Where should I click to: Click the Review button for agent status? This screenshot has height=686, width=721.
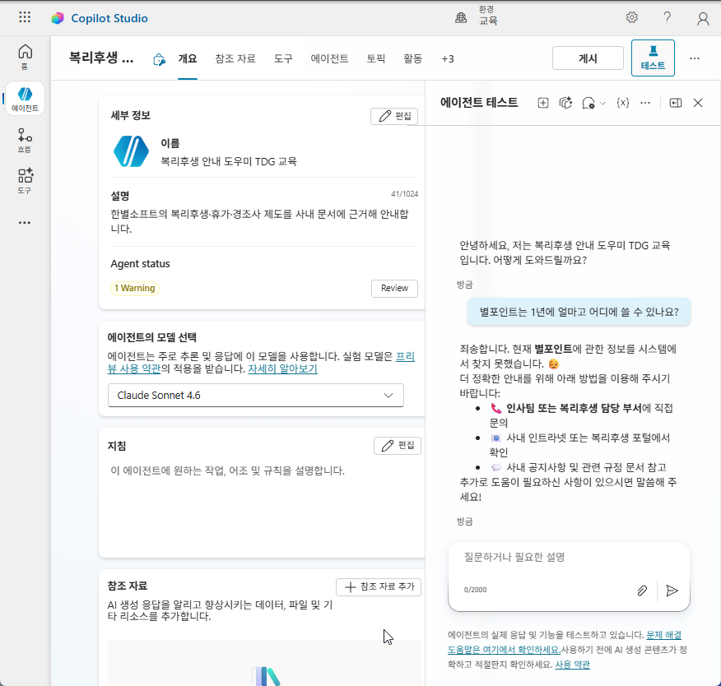(x=394, y=288)
